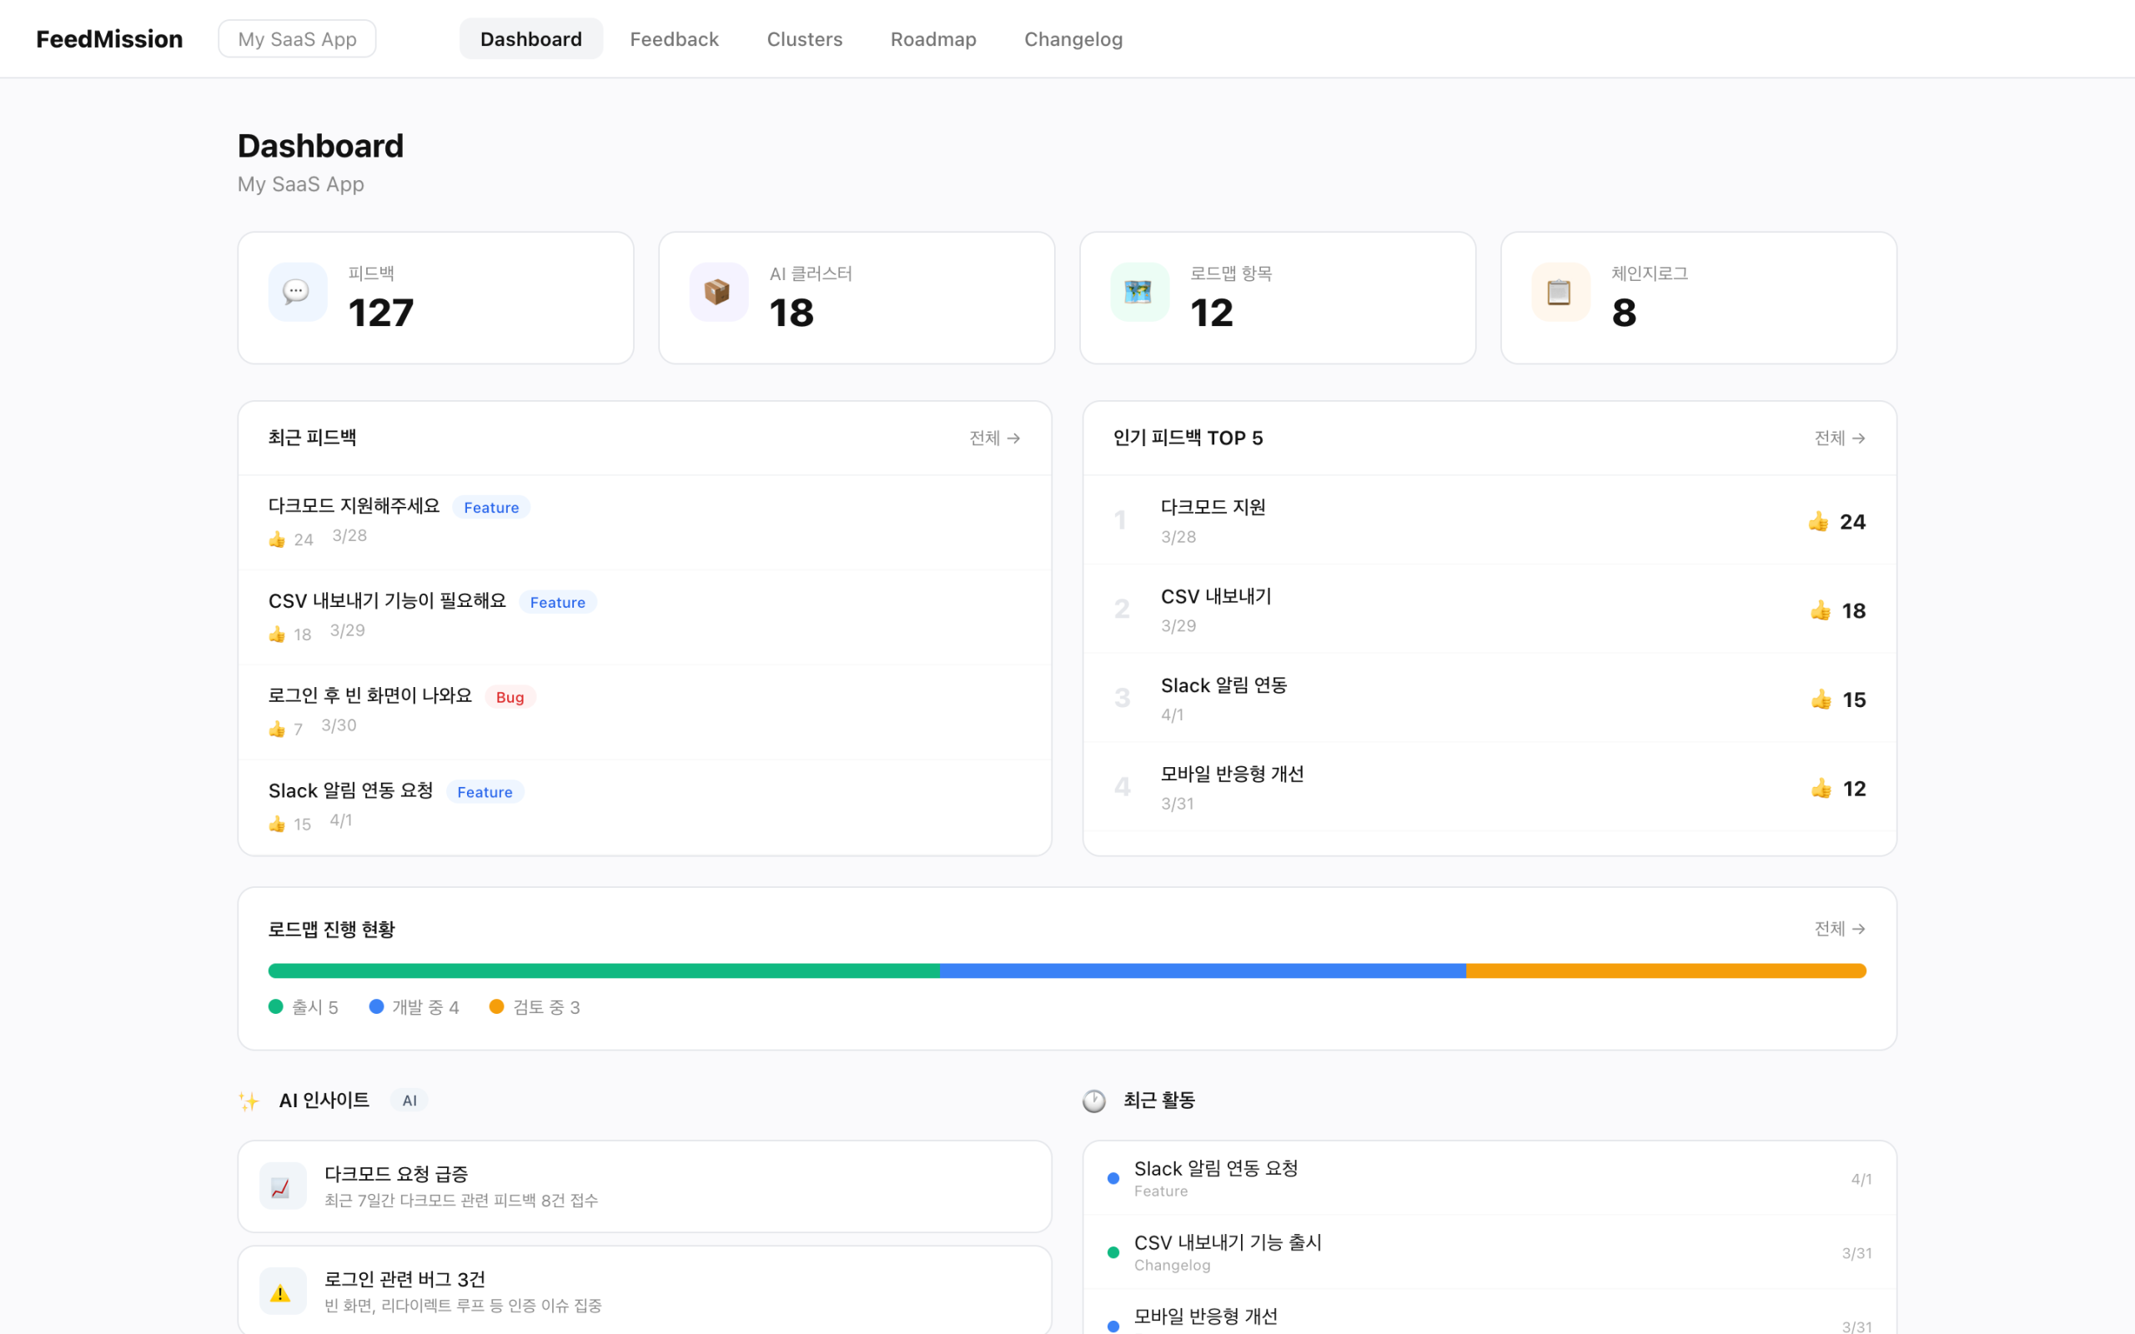This screenshot has height=1334, width=2135.
Task: Click the speech bubble icon on the 피드백 card
Action: (296, 291)
